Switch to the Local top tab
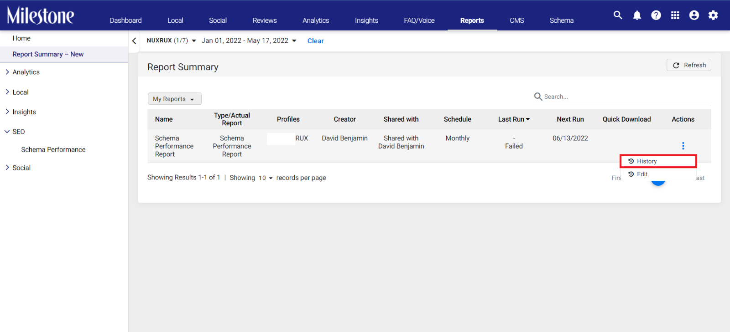Image resolution: width=730 pixels, height=332 pixels. 175,20
